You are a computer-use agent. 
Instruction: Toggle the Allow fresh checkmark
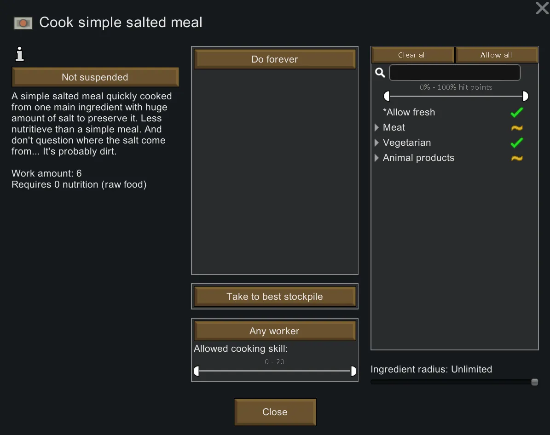point(517,112)
